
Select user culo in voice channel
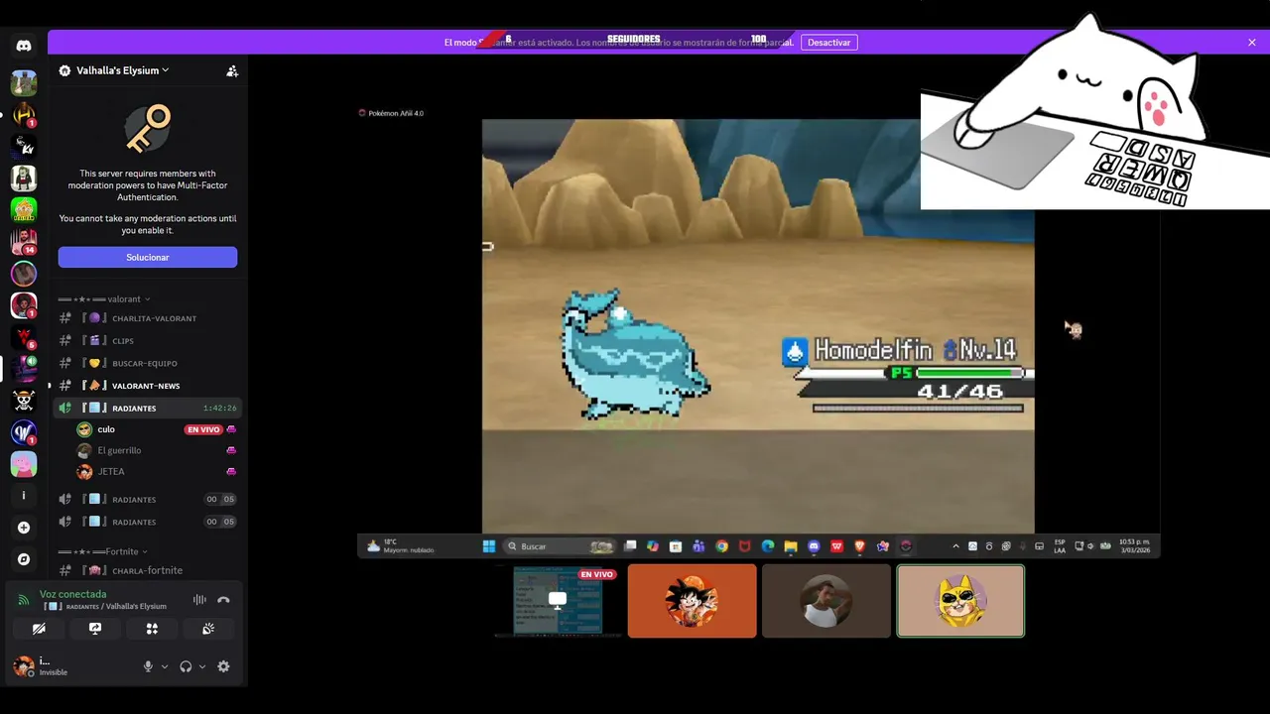(105, 429)
